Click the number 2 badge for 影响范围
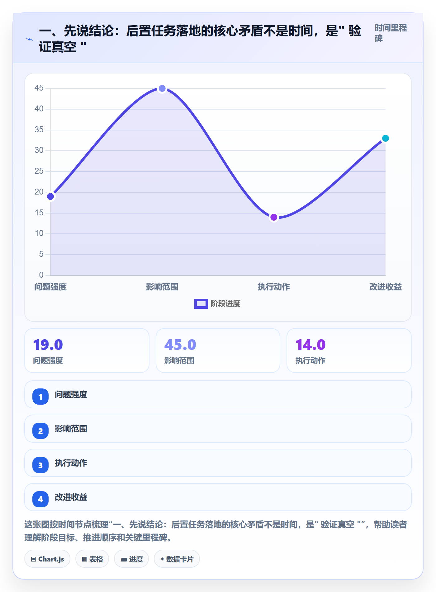The height and width of the screenshot is (592, 436). click(40, 431)
